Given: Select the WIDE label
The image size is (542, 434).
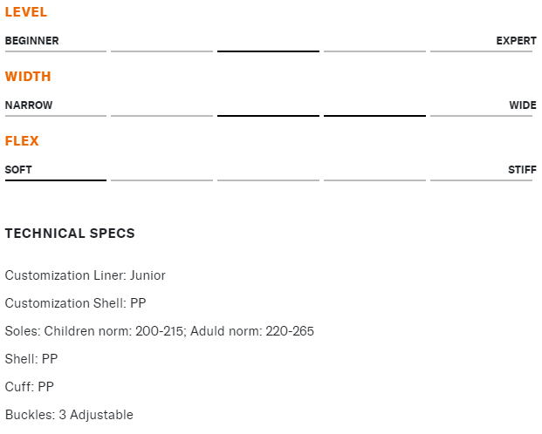Looking at the screenshot, I should pos(523,105).
